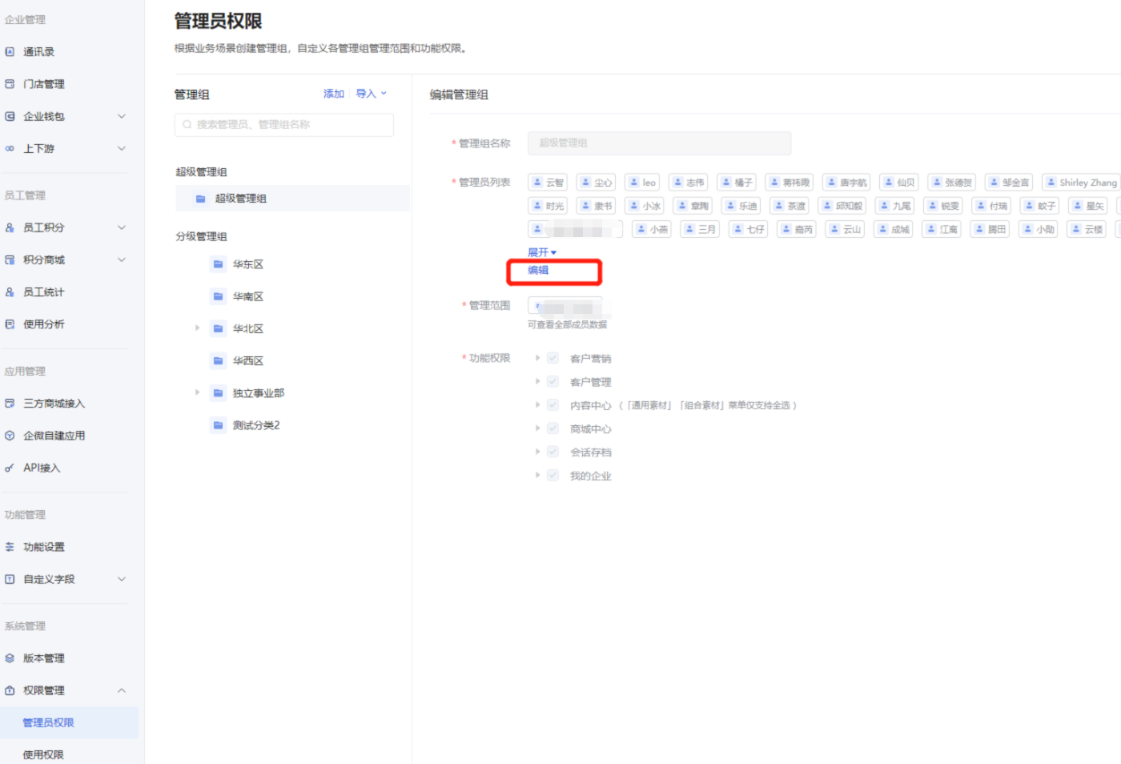Click the 积分商城 icon
Image resolution: width=1121 pixels, height=764 pixels.
click(10, 259)
